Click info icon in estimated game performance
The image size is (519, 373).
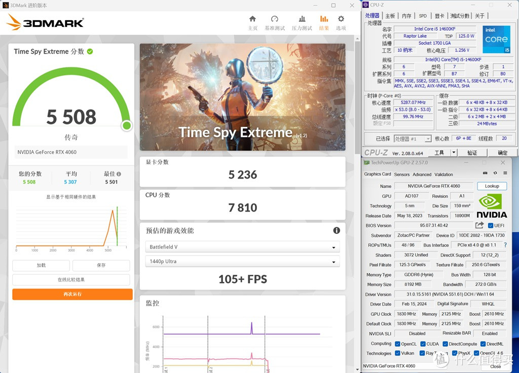(x=337, y=230)
